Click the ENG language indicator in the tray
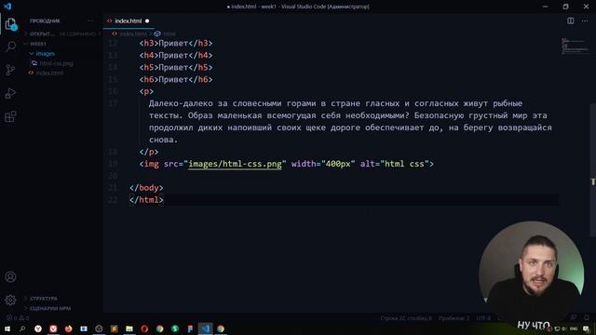 pos(574,328)
